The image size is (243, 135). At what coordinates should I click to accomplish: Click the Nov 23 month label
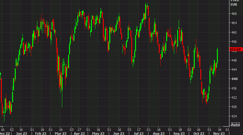(x=219, y=134)
